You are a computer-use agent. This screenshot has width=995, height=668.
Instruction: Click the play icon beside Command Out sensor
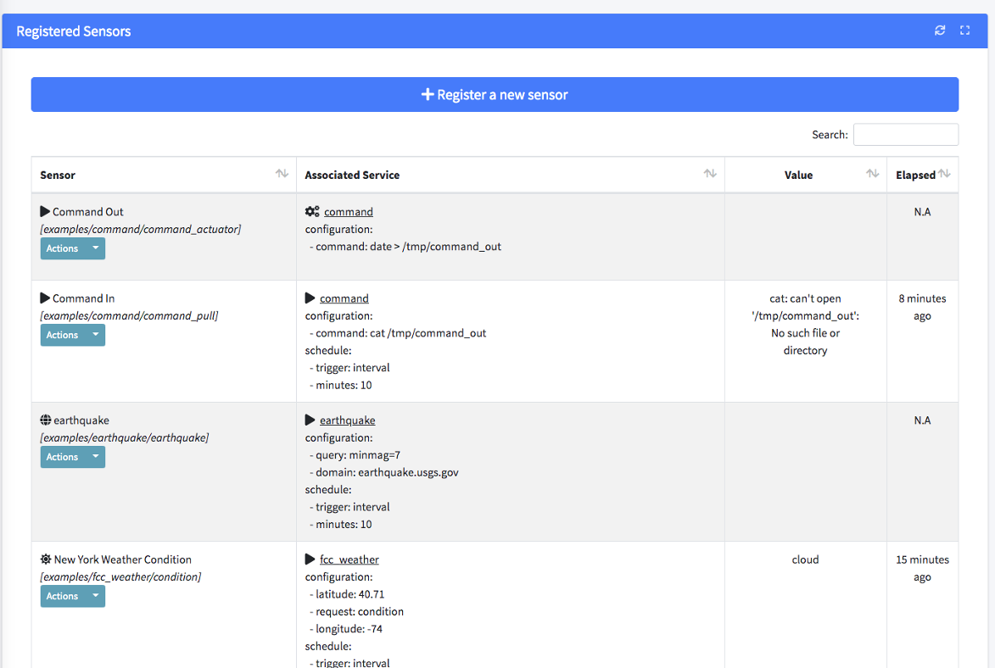coord(45,212)
